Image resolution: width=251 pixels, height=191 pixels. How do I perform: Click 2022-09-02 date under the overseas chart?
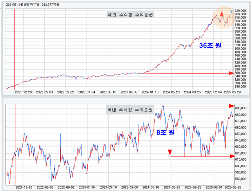pyautogui.click(x=66, y=92)
